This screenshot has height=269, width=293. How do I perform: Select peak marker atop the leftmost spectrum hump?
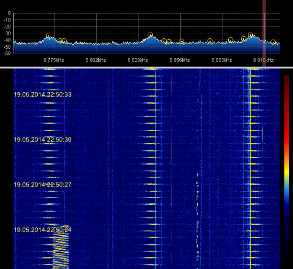48,36
